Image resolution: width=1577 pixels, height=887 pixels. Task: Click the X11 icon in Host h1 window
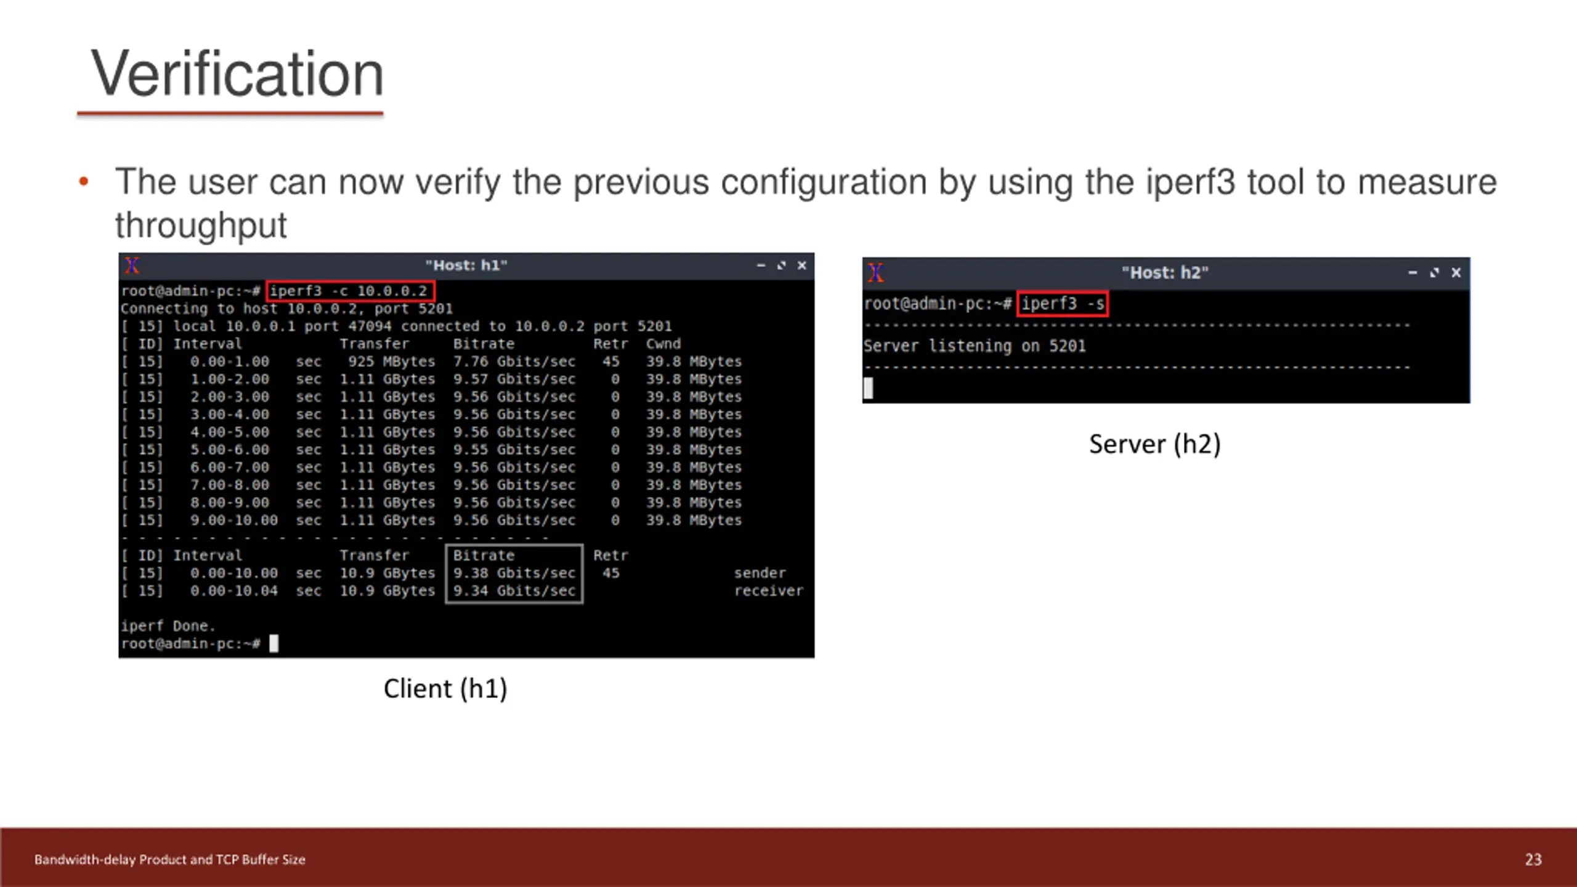coord(132,265)
